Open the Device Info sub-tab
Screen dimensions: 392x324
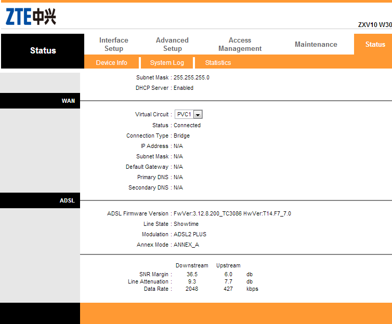point(111,63)
